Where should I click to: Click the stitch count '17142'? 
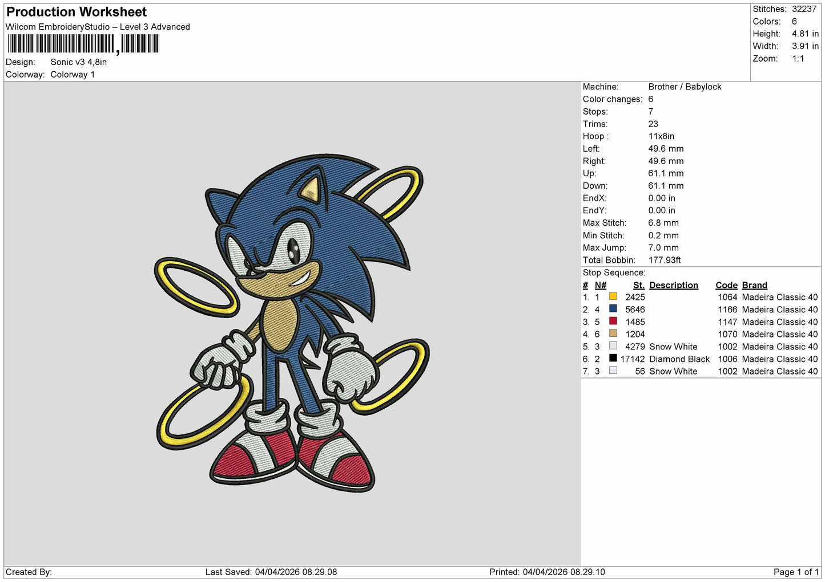(x=633, y=359)
